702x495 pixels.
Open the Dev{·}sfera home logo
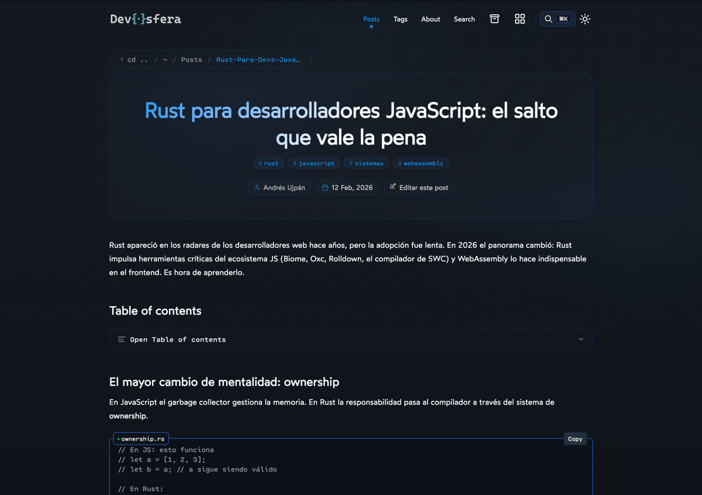(x=145, y=19)
